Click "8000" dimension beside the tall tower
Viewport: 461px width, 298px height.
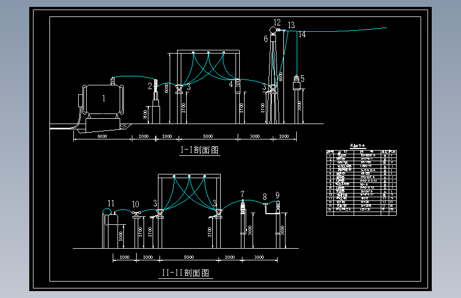pyautogui.click(x=281, y=76)
